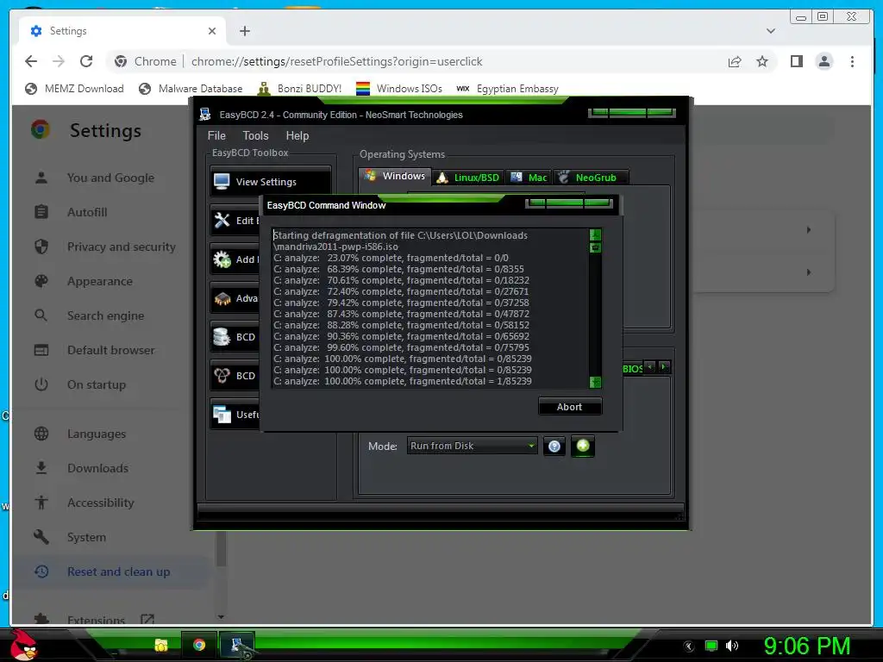Click the Chrome taskbar icon
Image resolution: width=883 pixels, height=662 pixels.
[199, 645]
